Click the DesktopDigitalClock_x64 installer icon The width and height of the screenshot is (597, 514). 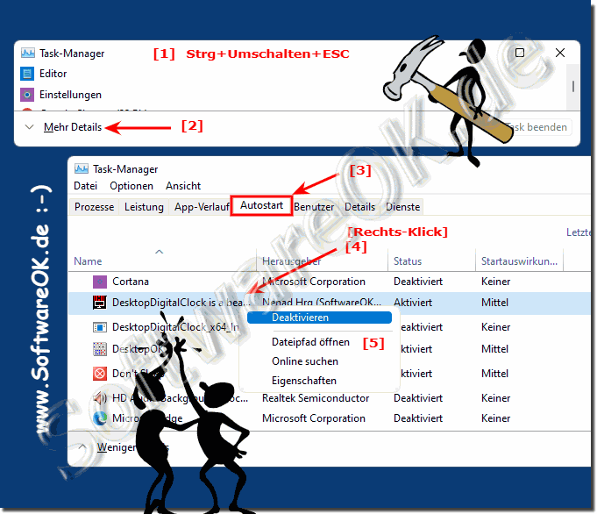(x=100, y=327)
